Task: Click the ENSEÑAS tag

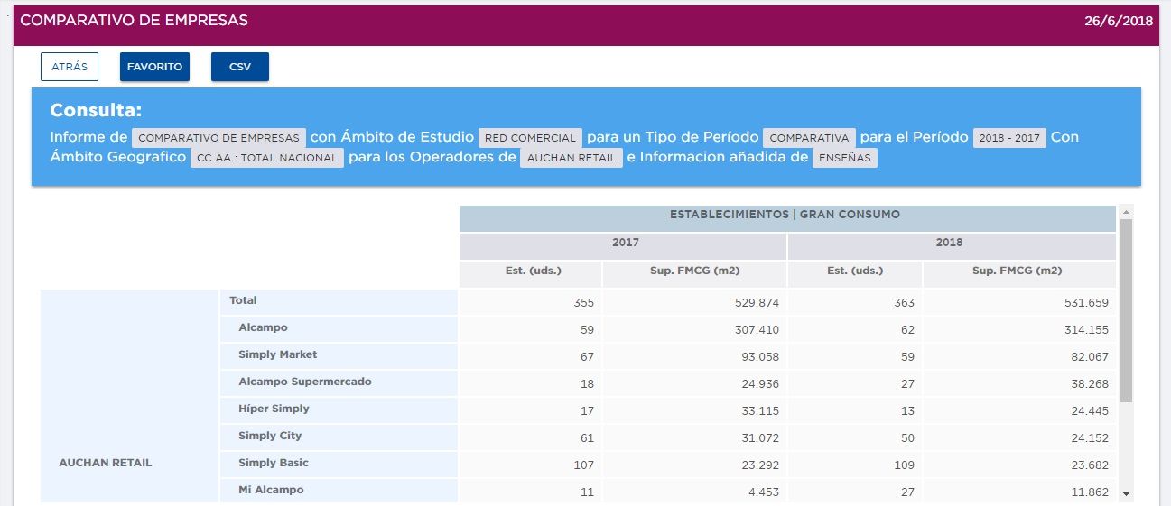Action: point(845,158)
